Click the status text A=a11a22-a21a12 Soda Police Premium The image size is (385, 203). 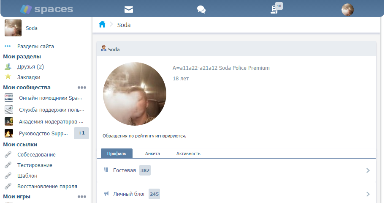click(221, 68)
